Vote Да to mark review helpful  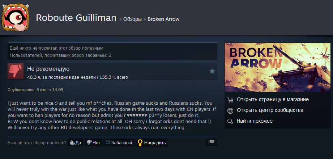(76, 142)
